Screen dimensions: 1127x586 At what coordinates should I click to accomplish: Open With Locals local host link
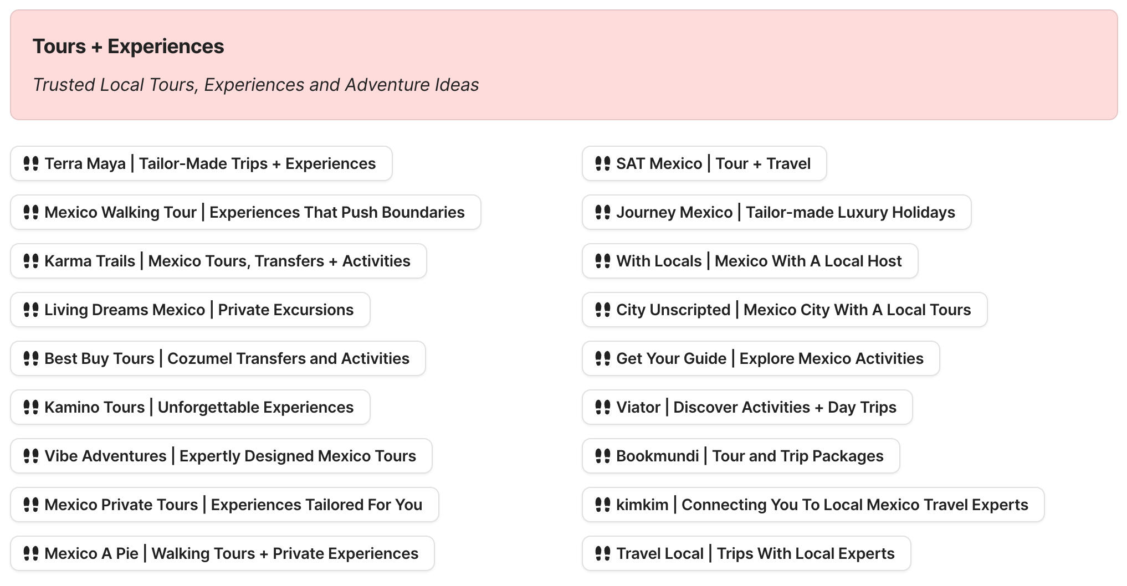pos(759,261)
